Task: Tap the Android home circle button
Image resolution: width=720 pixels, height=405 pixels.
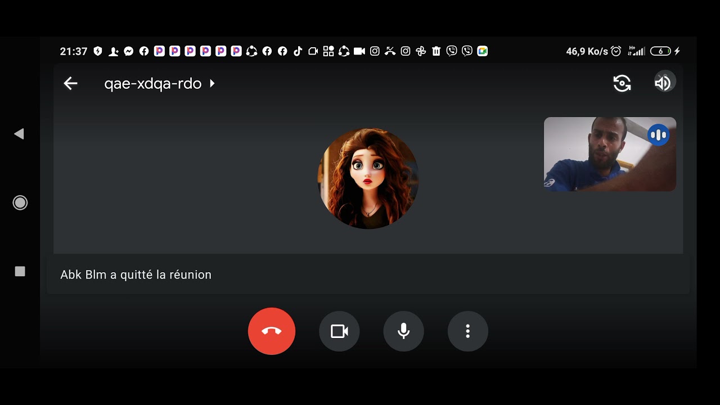Action: (x=20, y=202)
